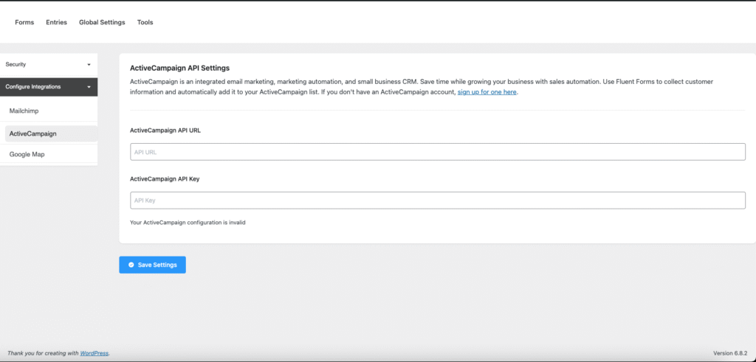Click the 'ActiveCampaign API URL' label
The height and width of the screenshot is (362, 756).
pyautogui.click(x=165, y=130)
